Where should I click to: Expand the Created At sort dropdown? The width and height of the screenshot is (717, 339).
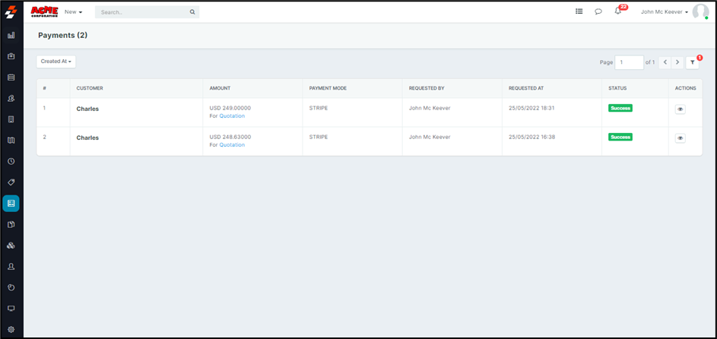(56, 62)
